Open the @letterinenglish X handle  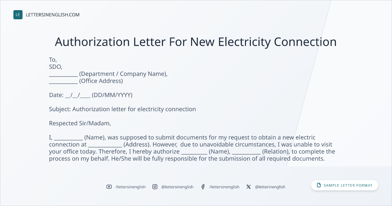coord(270,187)
